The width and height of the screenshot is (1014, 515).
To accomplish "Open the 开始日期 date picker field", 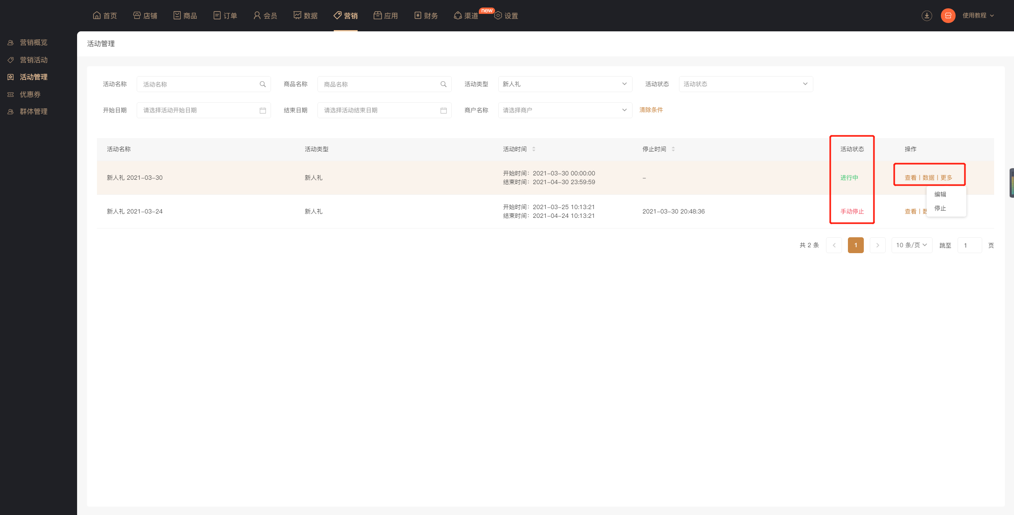I will 203,110.
